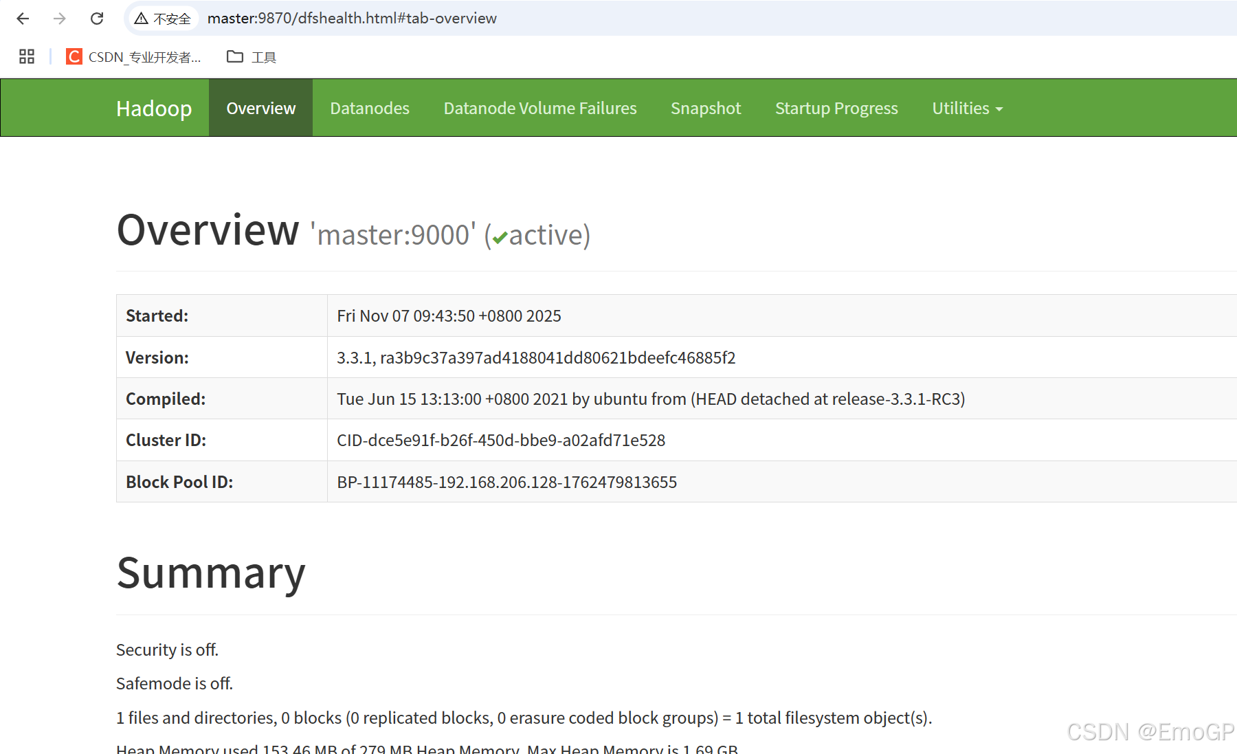Open the 工具 bookmarks folder
1237x754 pixels.
(252, 56)
